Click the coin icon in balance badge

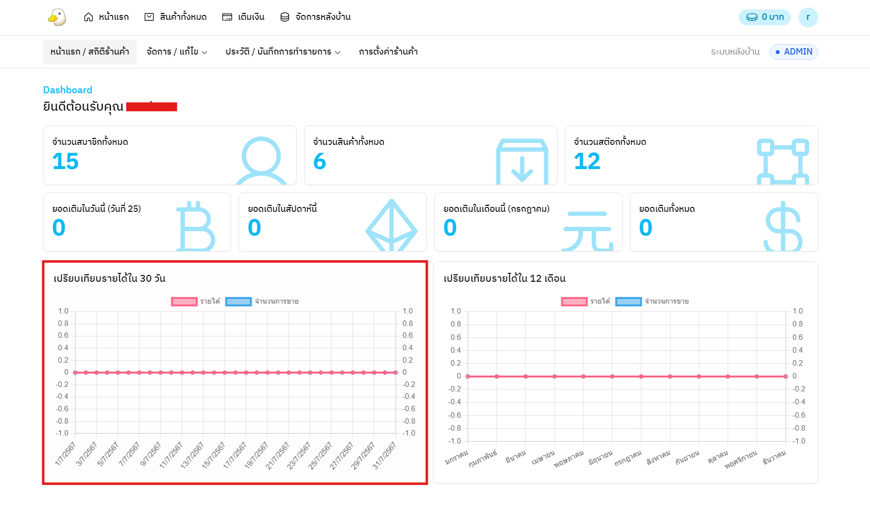coord(752,17)
